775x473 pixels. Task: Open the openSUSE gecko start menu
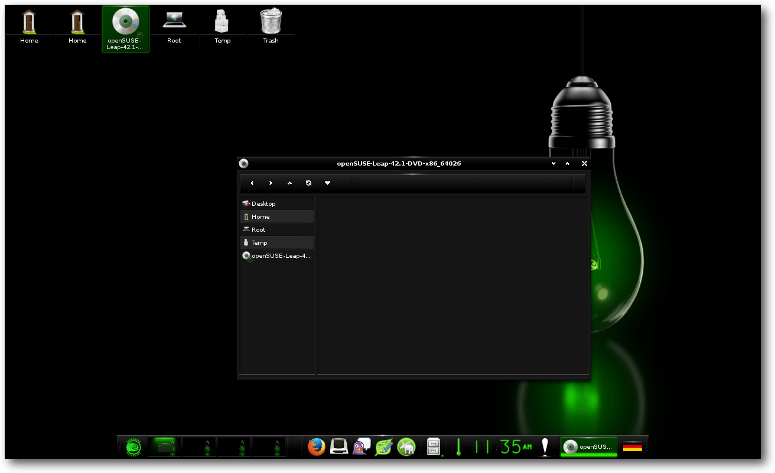click(133, 447)
